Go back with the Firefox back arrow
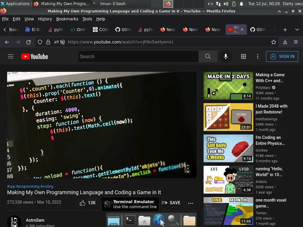 tap(7, 42)
